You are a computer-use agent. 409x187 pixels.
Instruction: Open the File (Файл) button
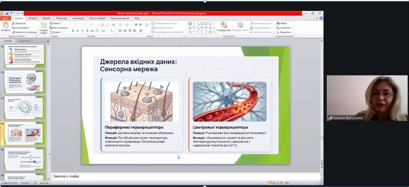pos(6,18)
